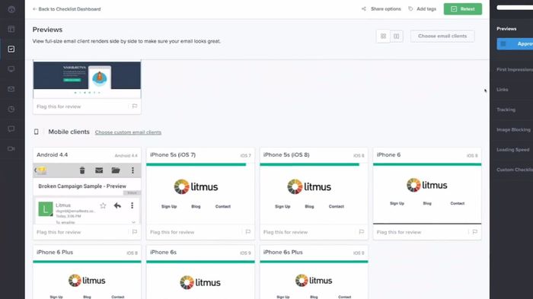Click the iPhone 6s Plus card title
The image size is (533, 299).
[x=282, y=253]
